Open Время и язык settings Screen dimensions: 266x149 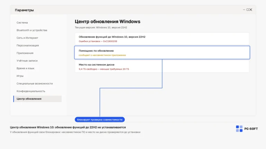(25, 68)
